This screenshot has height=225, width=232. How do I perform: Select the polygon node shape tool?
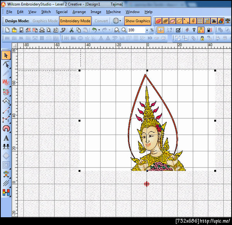click(6, 101)
